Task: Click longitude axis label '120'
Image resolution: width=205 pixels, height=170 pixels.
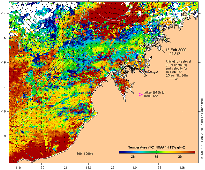Action: pos(41,168)
